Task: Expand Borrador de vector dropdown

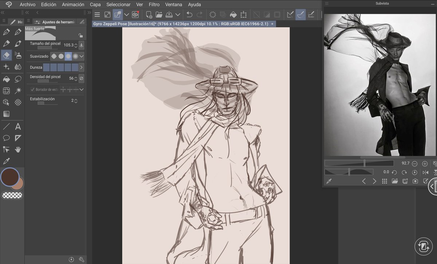Action: pos(82,89)
